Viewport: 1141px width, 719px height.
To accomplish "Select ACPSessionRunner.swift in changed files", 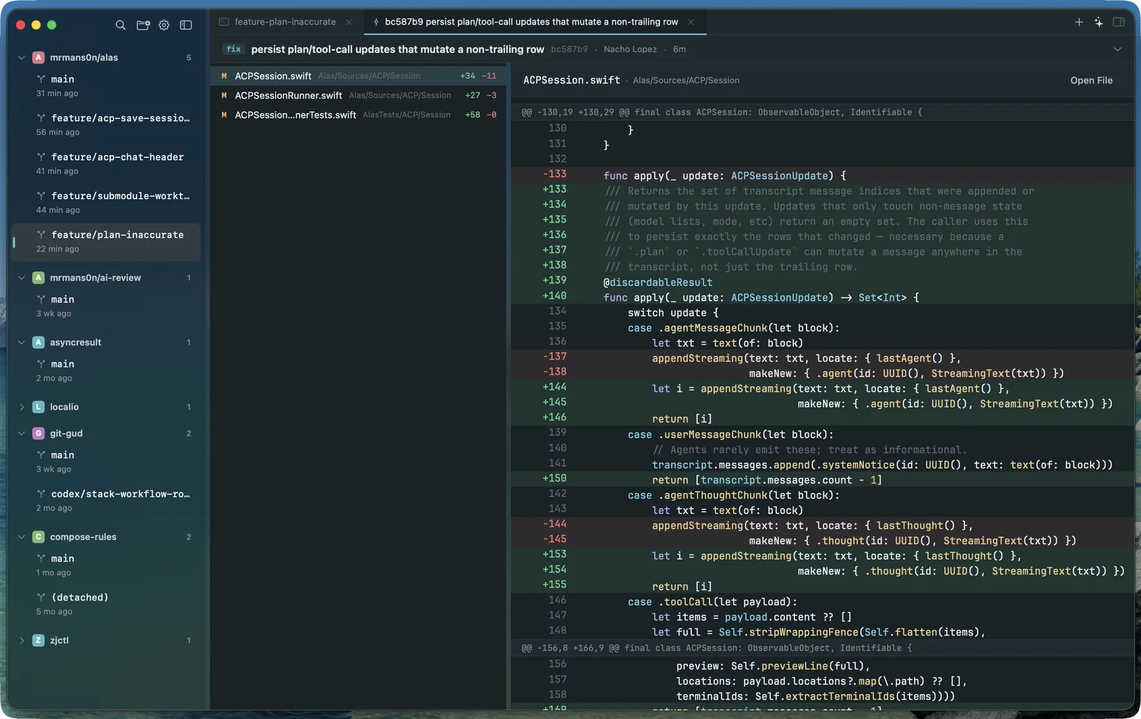I will click(x=358, y=95).
